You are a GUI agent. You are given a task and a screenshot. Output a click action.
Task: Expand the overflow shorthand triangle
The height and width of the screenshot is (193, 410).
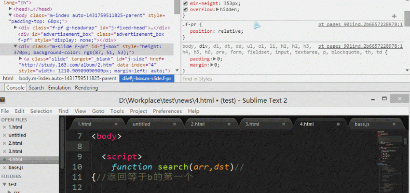pos(218,10)
